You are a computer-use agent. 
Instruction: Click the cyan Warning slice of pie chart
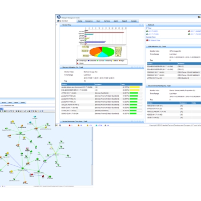tap(103, 54)
